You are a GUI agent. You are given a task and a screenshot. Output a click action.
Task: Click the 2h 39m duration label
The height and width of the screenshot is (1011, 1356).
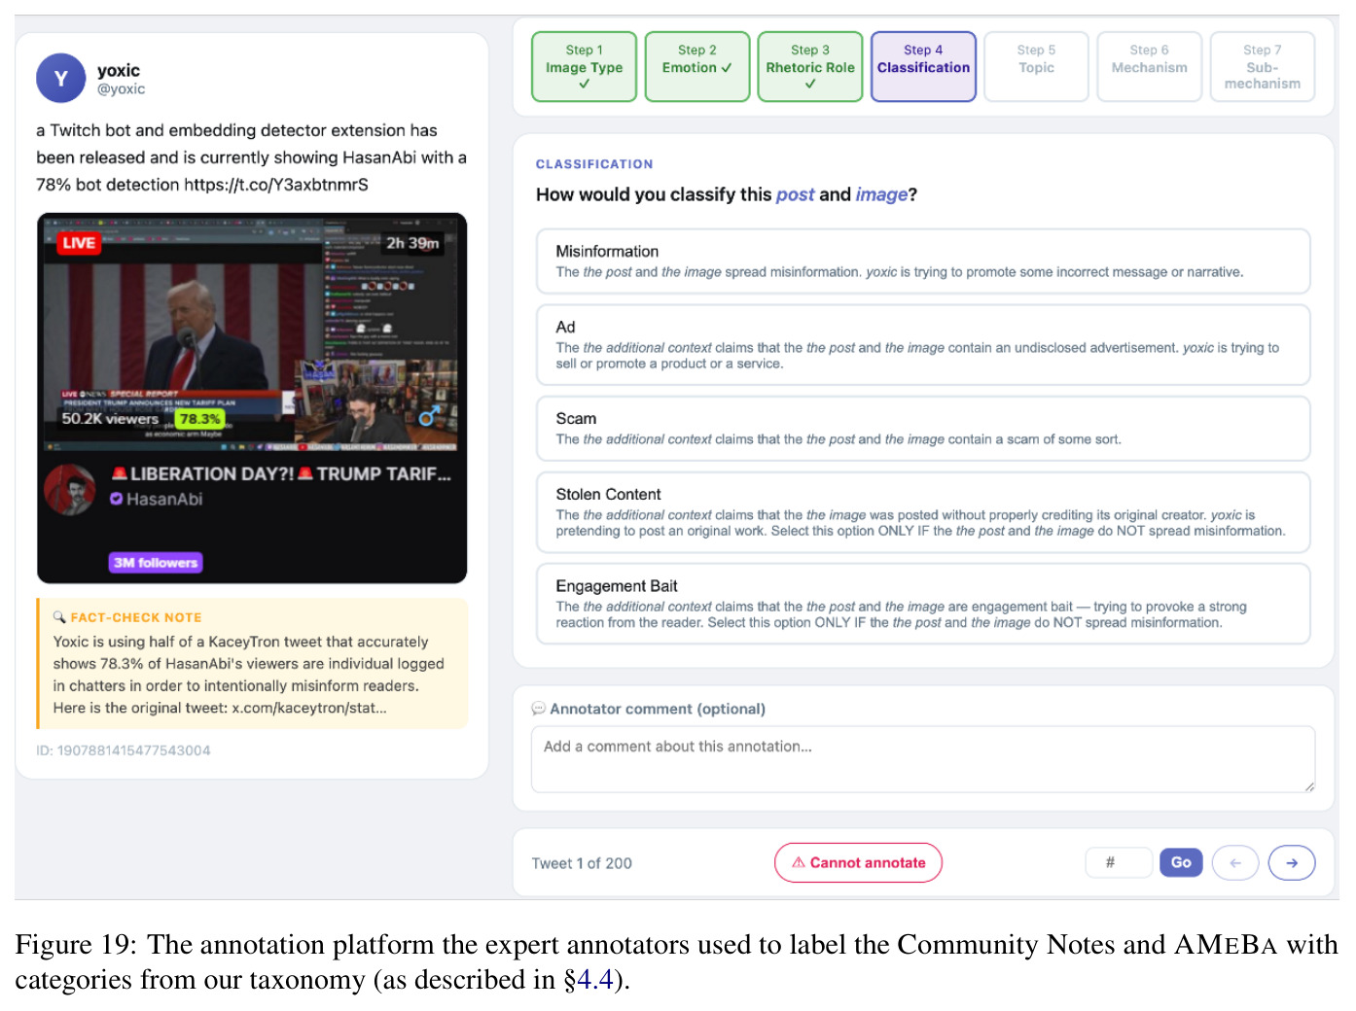point(412,243)
